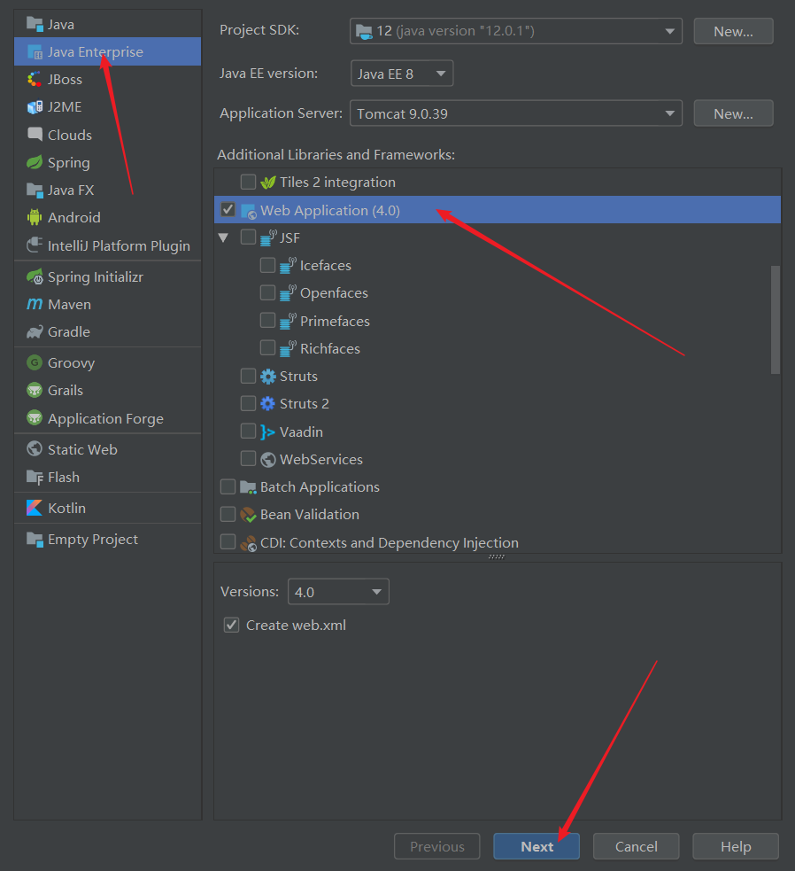The height and width of the screenshot is (871, 795).
Task: Select the Openfaces row text
Action: coord(335,293)
